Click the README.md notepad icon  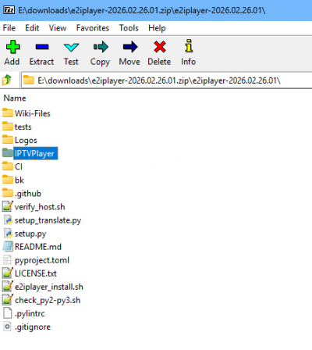[x=8, y=246]
